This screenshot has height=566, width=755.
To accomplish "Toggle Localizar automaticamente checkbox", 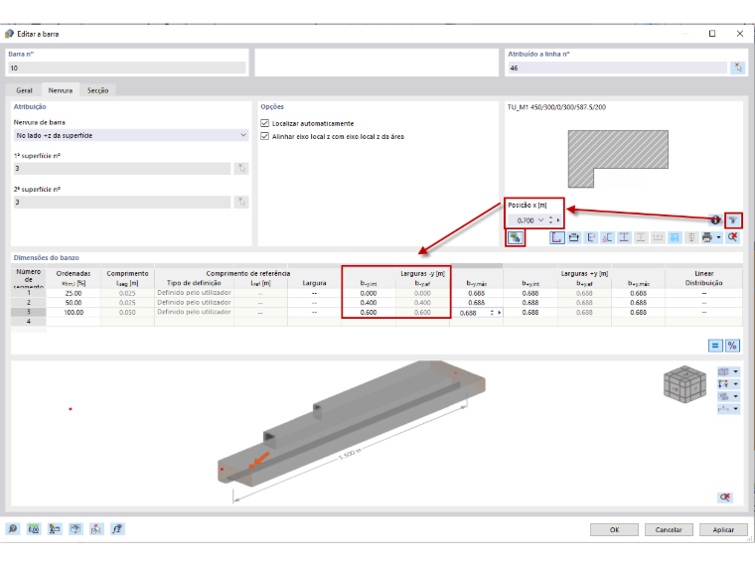I will [x=264, y=124].
